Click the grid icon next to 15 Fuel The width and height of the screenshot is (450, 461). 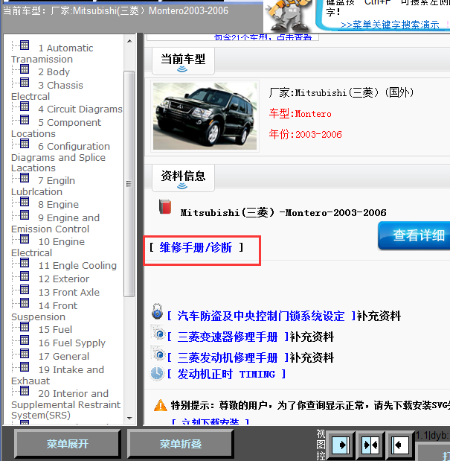click(x=25, y=327)
